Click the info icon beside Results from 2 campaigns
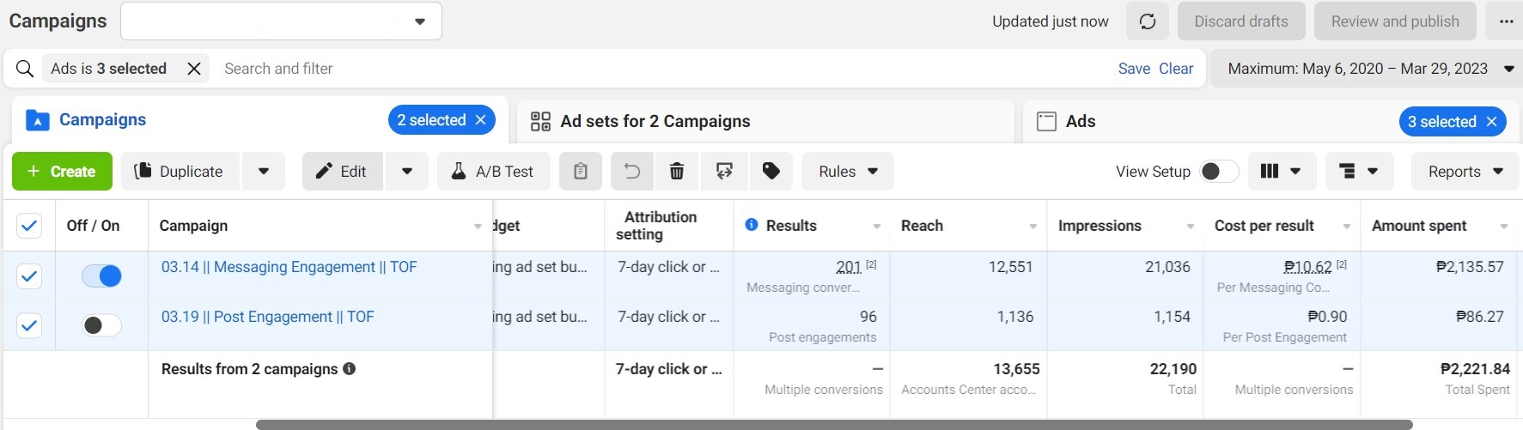The width and height of the screenshot is (1523, 430). [x=350, y=369]
